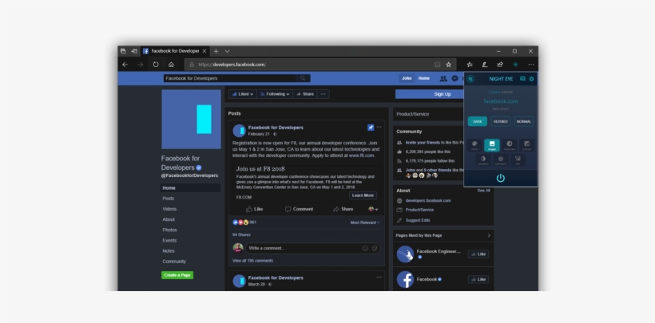
Task: Open the post-as identity dropdown on the F8 post
Action: click(x=373, y=209)
